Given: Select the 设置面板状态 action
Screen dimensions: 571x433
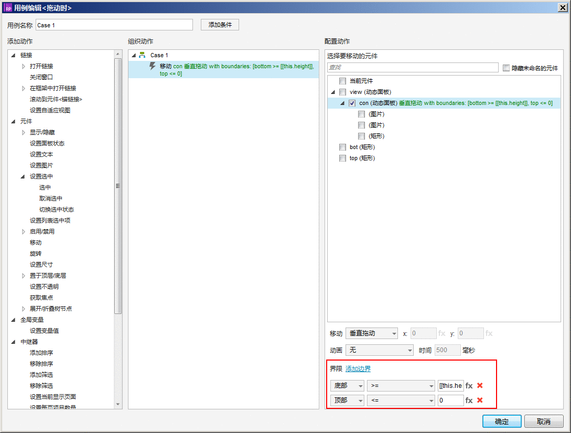Looking at the screenshot, I should [47, 143].
